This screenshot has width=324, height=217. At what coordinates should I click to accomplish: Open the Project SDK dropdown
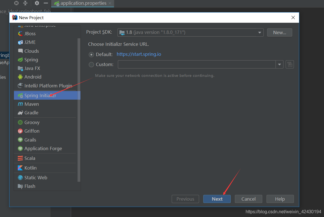tap(190, 32)
